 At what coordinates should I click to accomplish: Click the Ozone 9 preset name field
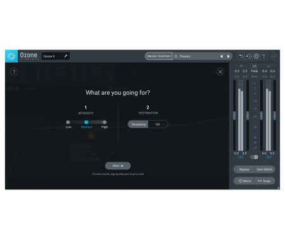(56, 56)
